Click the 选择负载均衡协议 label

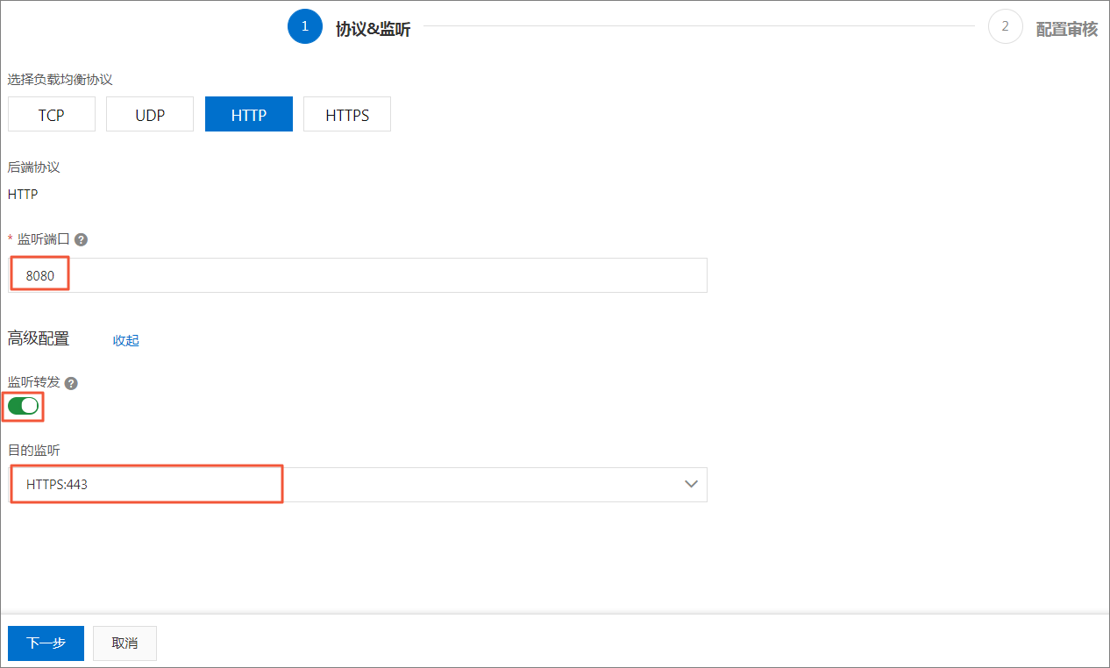coord(60,80)
